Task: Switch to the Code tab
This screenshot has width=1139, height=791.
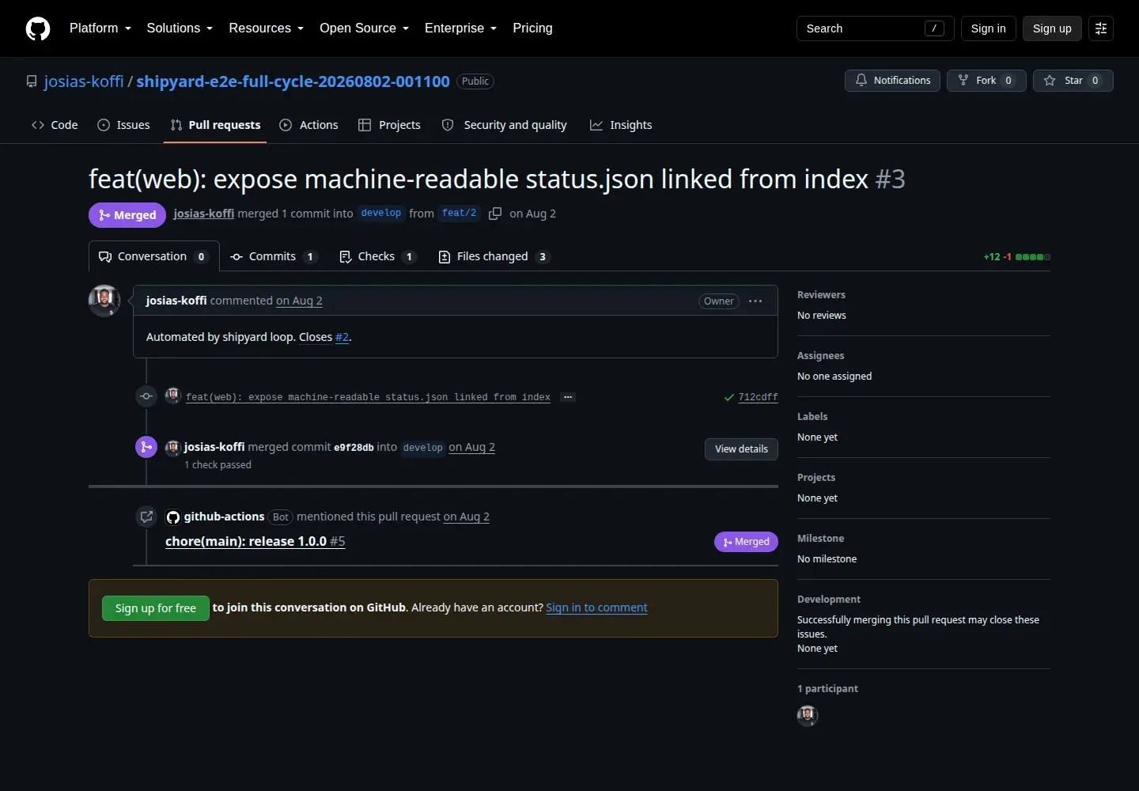Action: pos(55,125)
